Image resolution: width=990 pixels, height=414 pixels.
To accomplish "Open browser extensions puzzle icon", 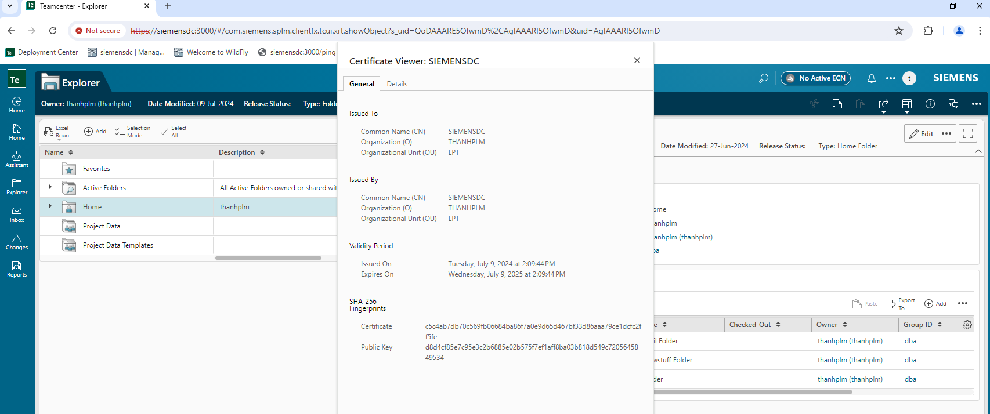I will pyautogui.click(x=928, y=31).
